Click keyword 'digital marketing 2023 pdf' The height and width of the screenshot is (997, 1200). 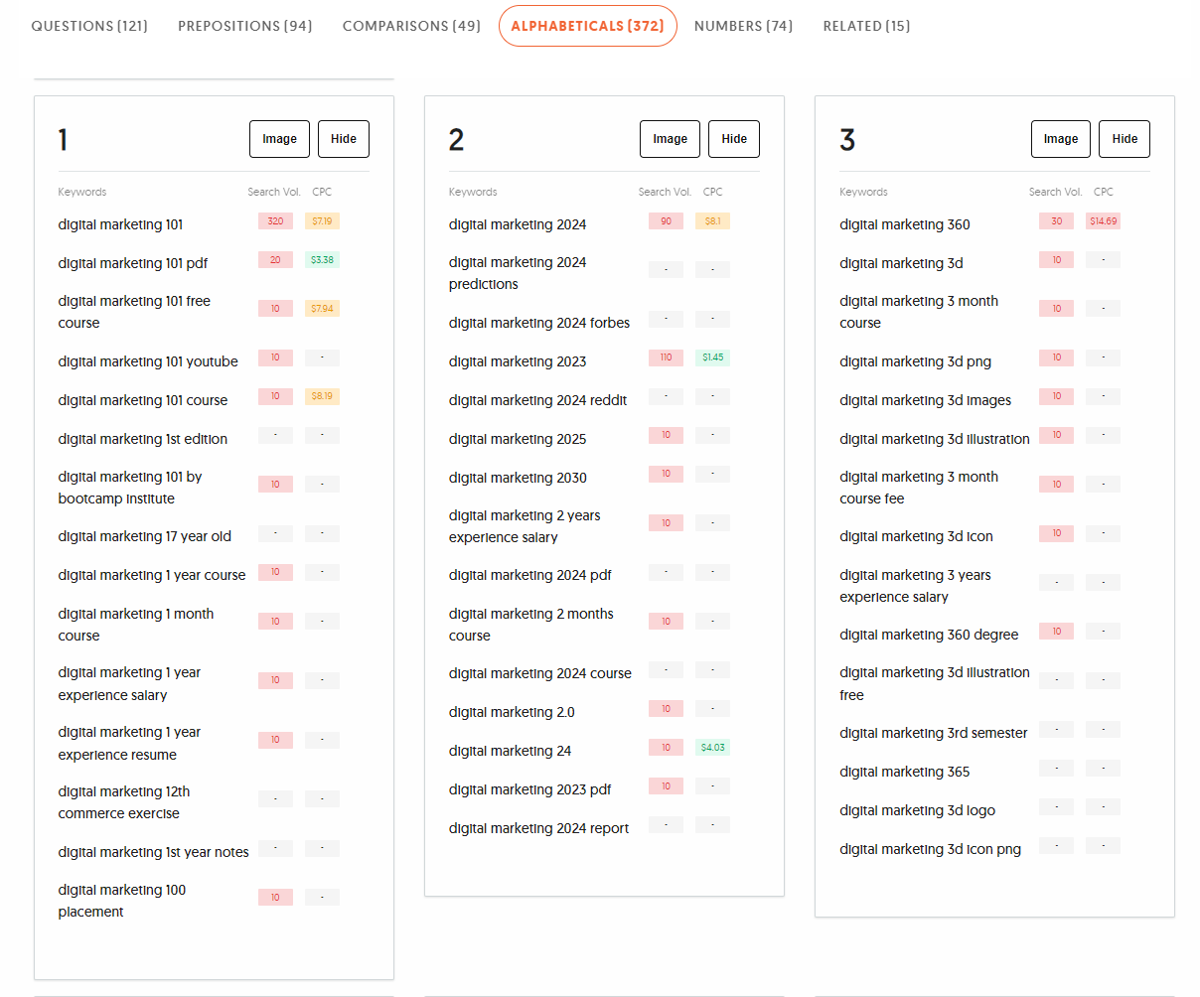pyautogui.click(x=529, y=789)
